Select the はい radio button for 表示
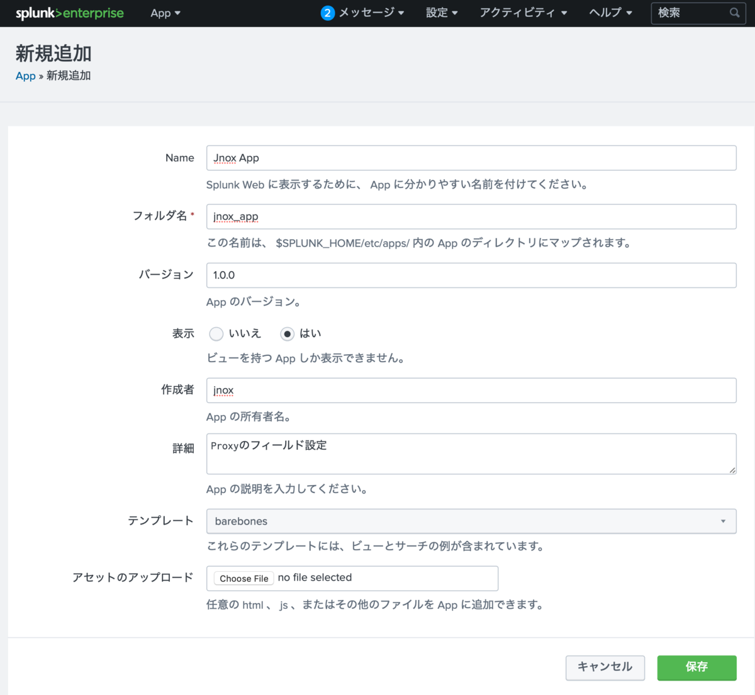 (286, 334)
